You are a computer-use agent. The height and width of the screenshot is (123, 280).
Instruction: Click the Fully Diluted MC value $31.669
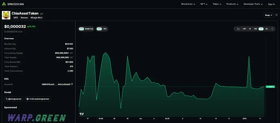(x=69, y=62)
